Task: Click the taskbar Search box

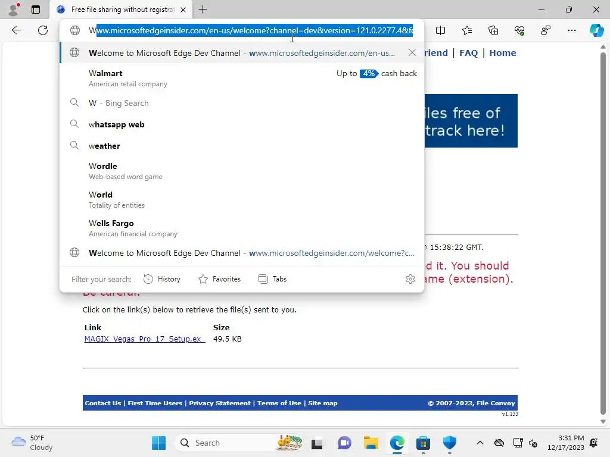Action: [x=238, y=443]
